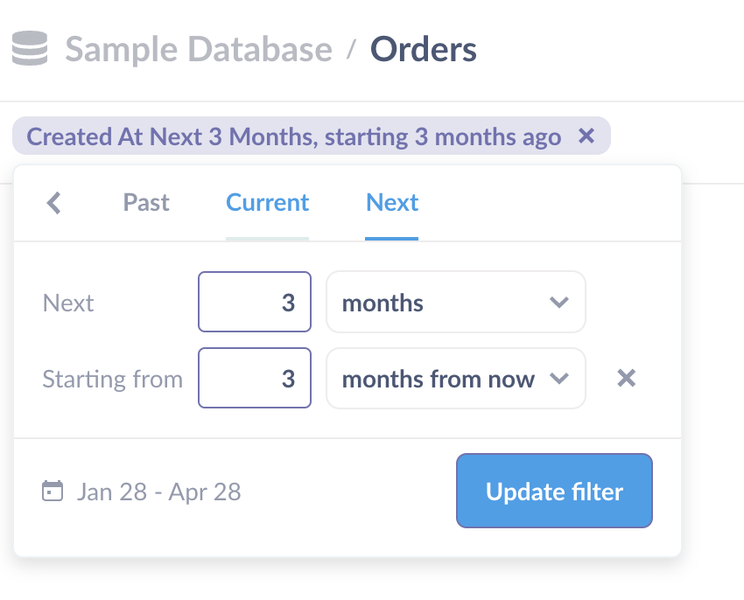Remove the Starting from row via its X icon
744x600 pixels.
(x=626, y=378)
